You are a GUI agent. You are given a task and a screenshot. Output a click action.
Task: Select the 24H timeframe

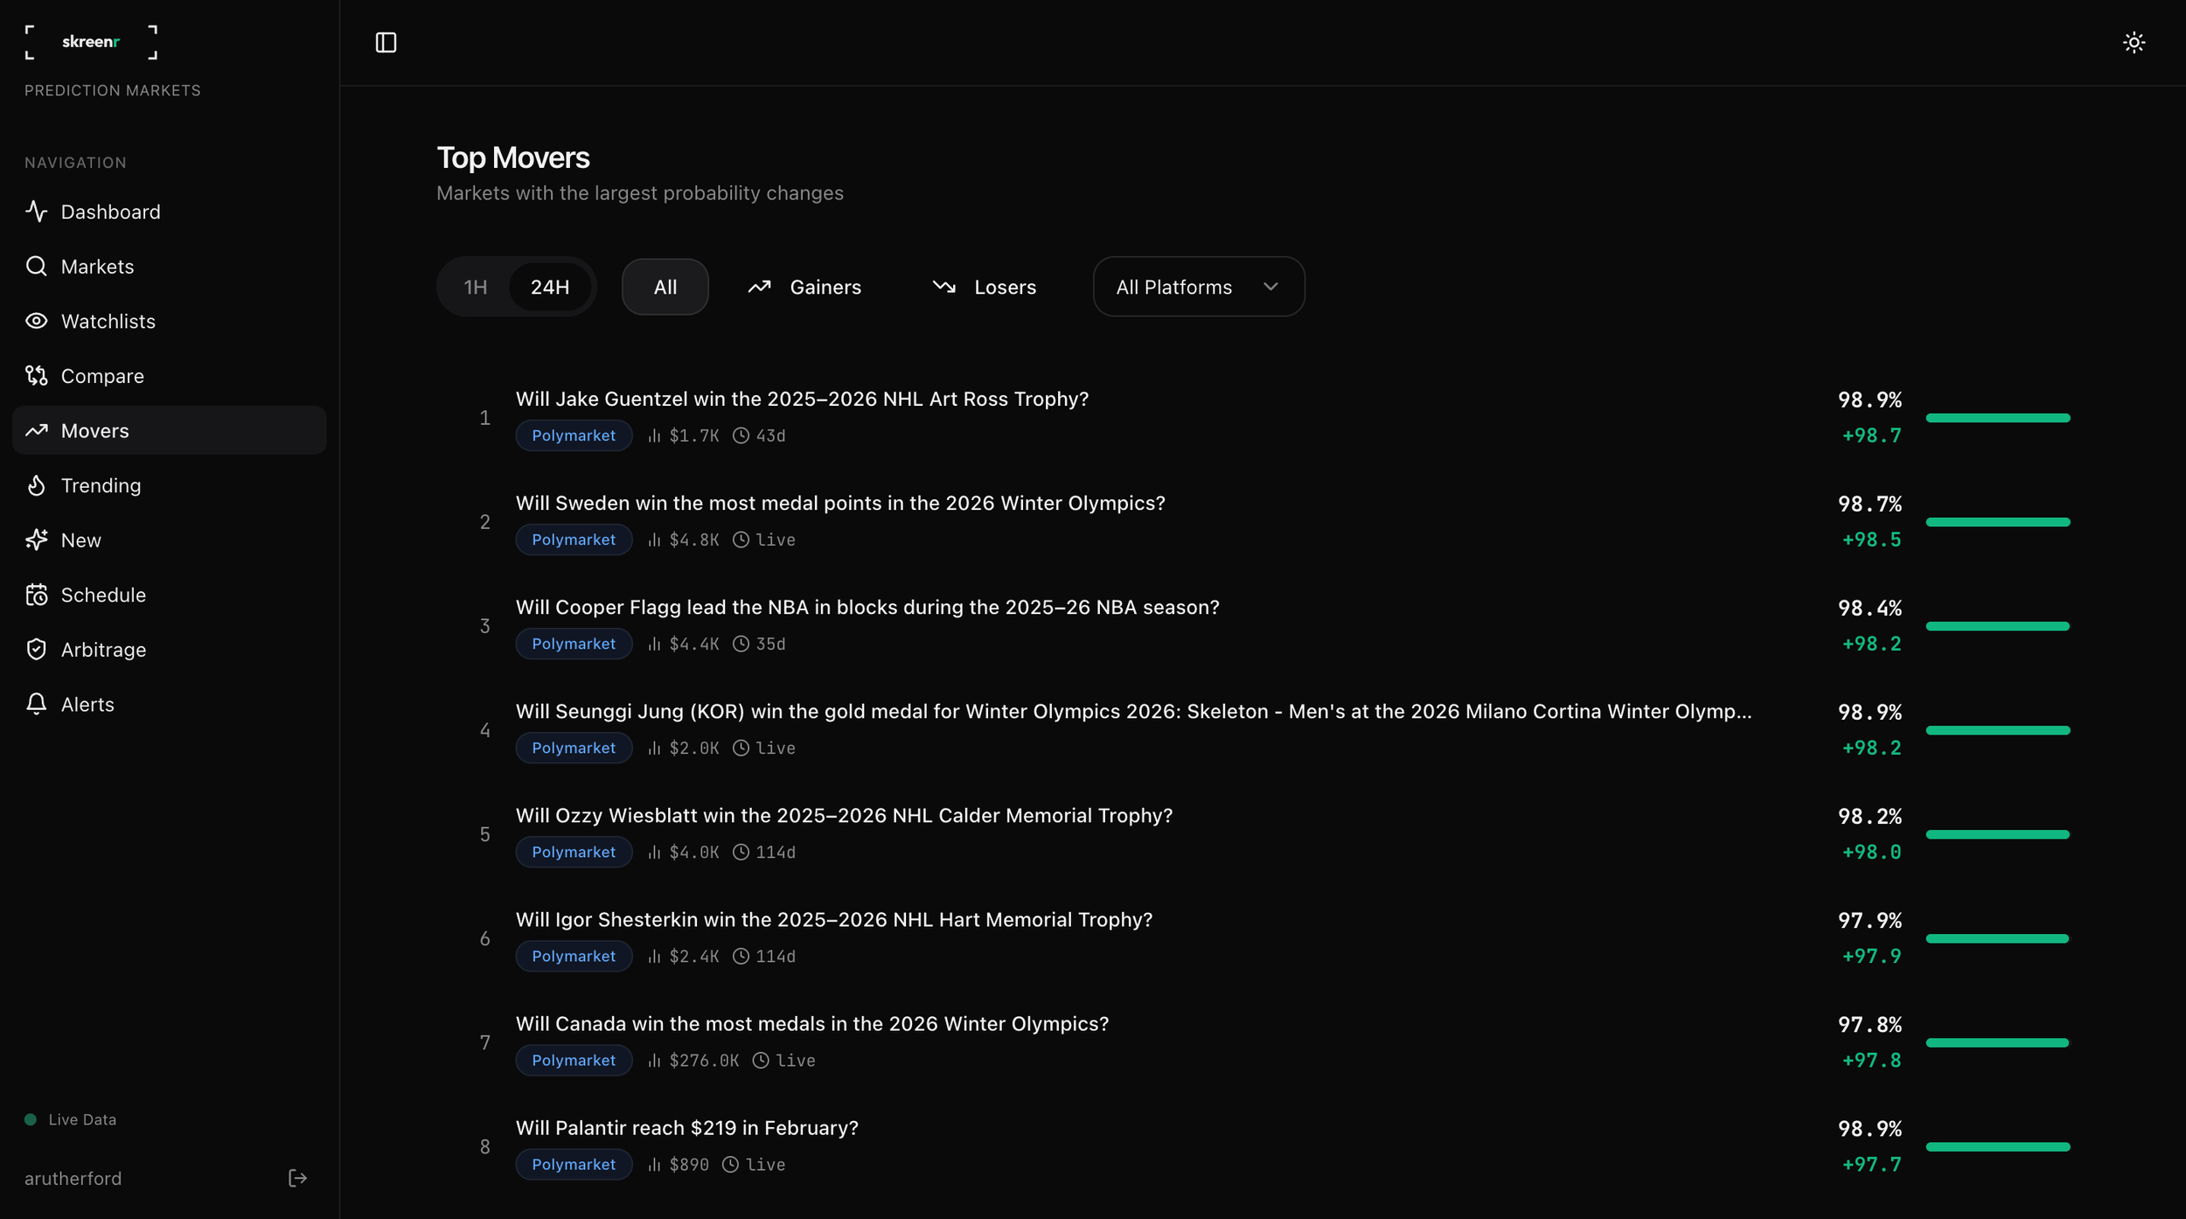(x=550, y=287)
